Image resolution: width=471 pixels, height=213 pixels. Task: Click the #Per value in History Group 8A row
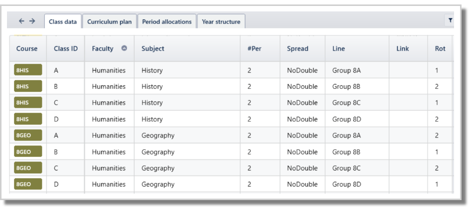coord(249,71)
